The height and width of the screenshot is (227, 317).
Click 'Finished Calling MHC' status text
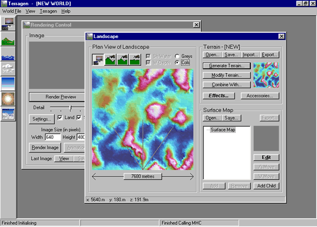click(x=182, y=223)
